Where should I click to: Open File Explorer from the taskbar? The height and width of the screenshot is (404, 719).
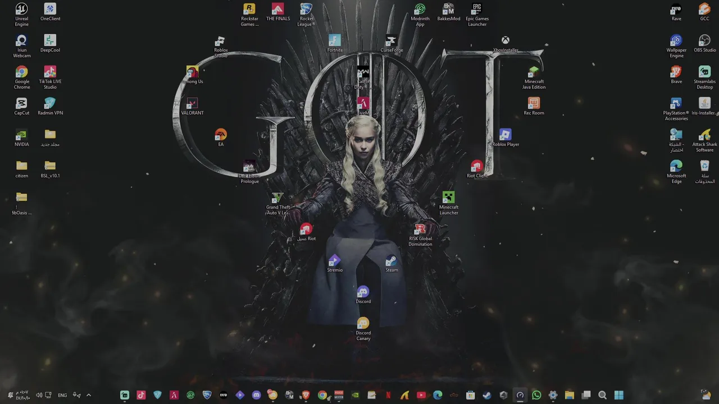(569, 395)
